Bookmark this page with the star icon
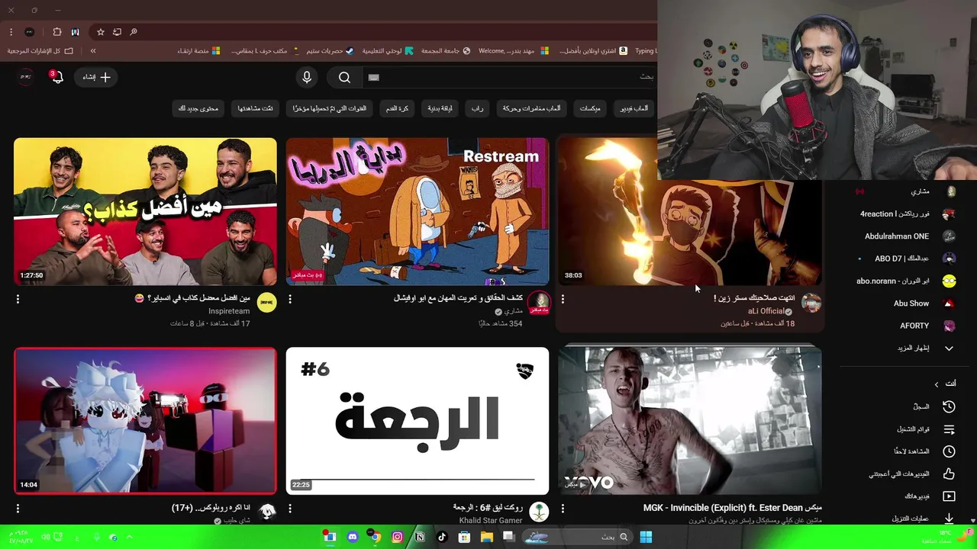The height and width of the screenshot is (549, 977). pyautogui.click(x=100, y=32)
